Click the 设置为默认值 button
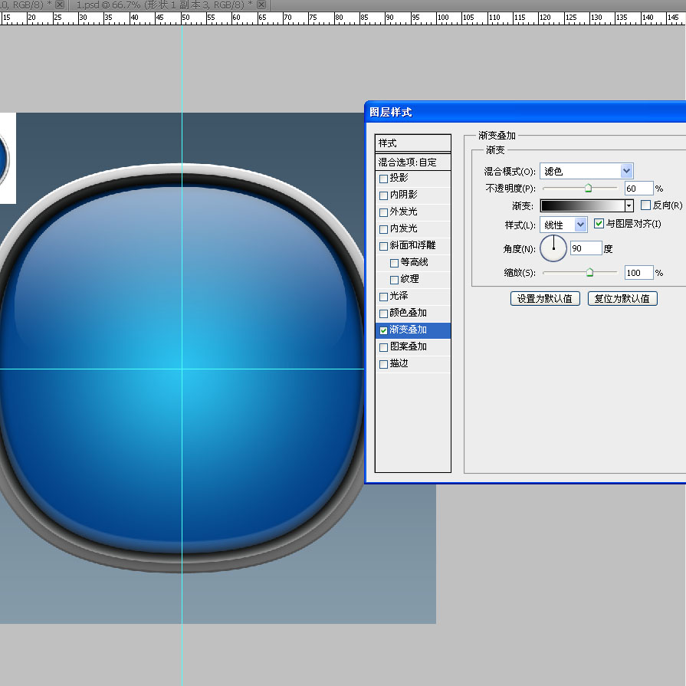This screenshot has width=686, height=686. (545, 299)
